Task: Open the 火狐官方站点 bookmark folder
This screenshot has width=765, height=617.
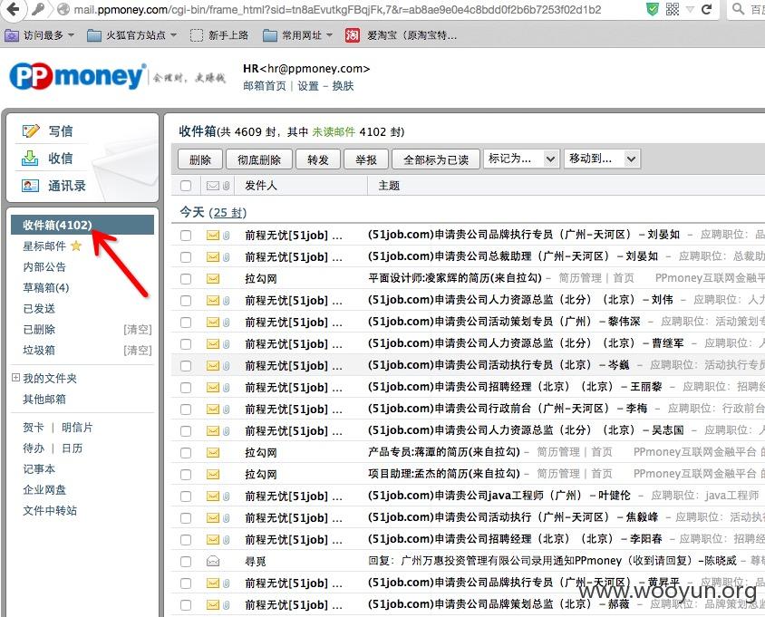Action: [131, 35]
